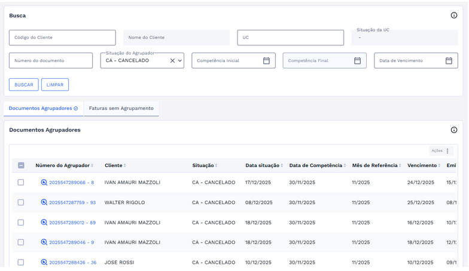The width and height of the screenshot is (469, 271).
Task: Focus the Código do Cliente input field
Action: tap(62, 38)
